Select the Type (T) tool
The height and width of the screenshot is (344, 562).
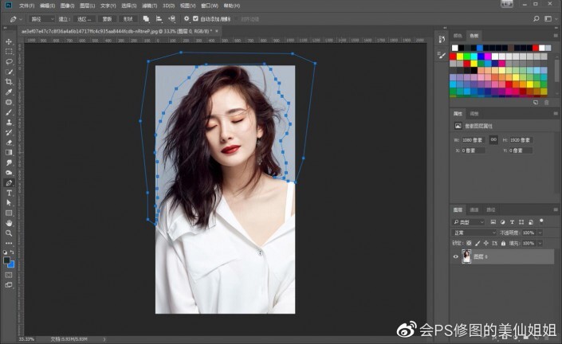click(x=9, y=193)
